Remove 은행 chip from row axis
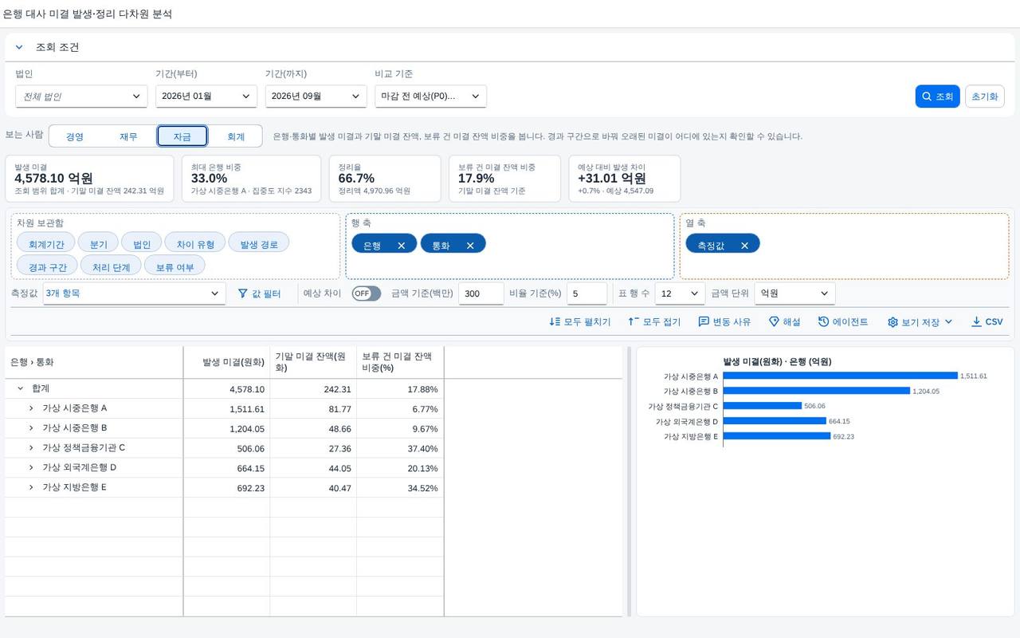The image size is (1020, 638). click(402, 245)
